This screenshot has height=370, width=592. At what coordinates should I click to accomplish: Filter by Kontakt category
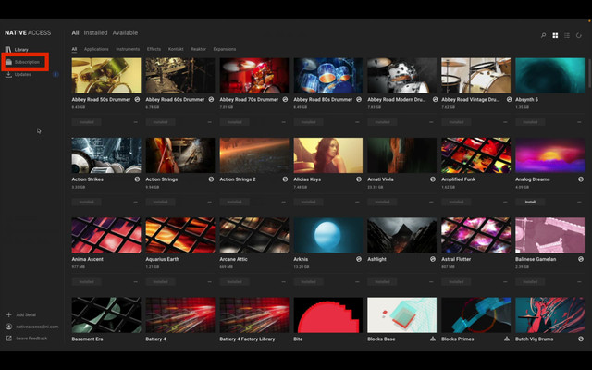176,49
